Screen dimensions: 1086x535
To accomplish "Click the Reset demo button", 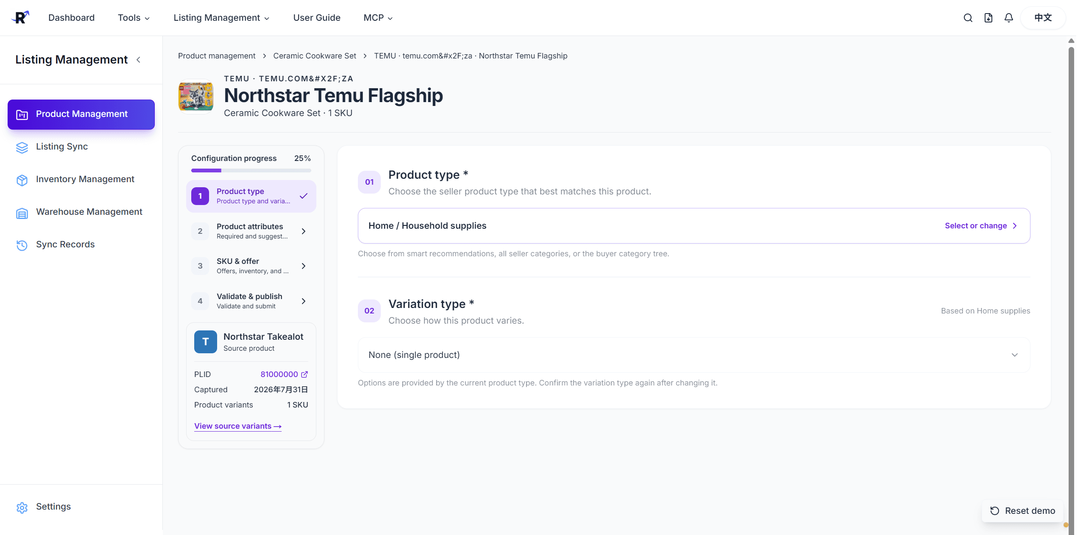I will click(x=1022, y=510).
